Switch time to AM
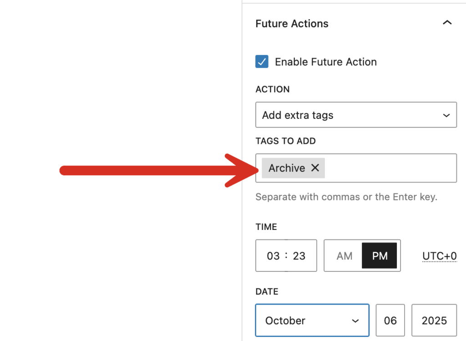The width and height of the screenshot is (466, 341). (x=344, y=255)
